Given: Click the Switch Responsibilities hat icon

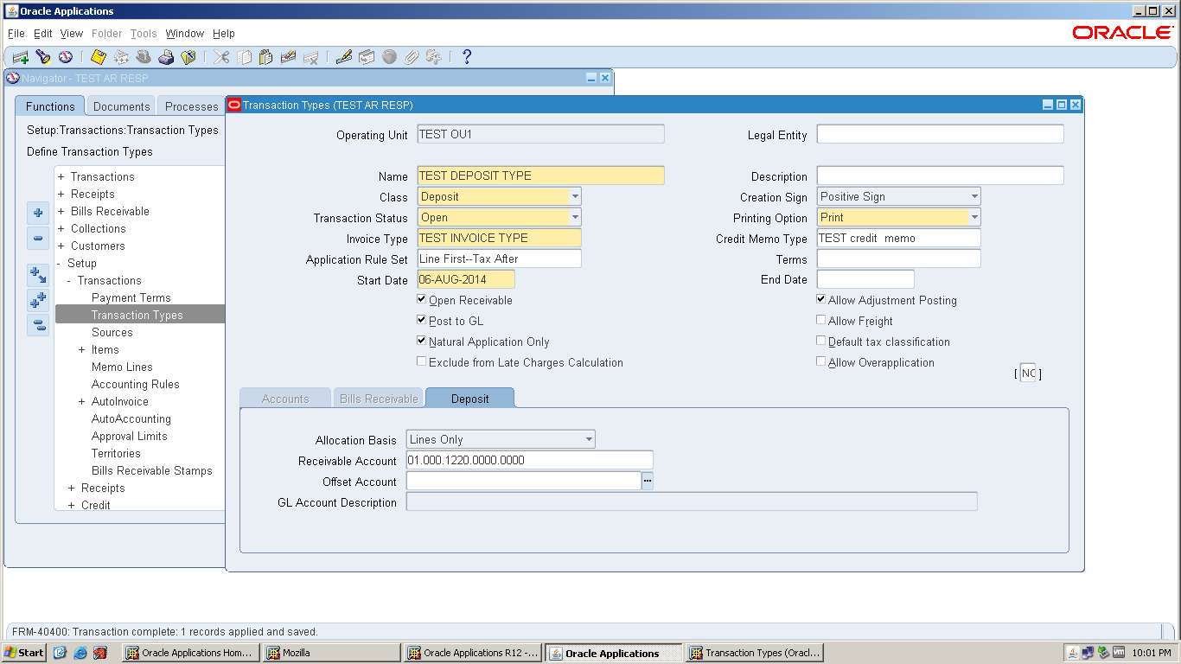Looking at the screenshot, I should (x=144, y=57).
